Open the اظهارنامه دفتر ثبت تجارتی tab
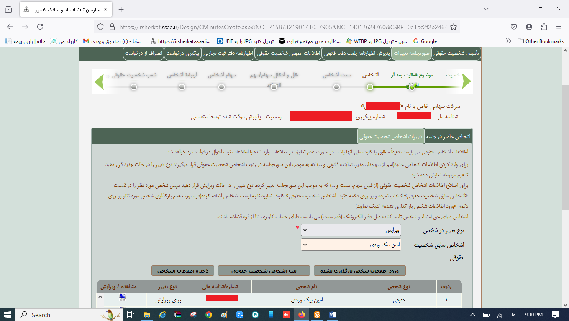The width and height of the screenshot is (569, 321). [228, 53]
